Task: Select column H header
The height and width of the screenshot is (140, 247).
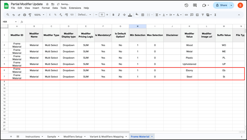Action: [x=138, y=26]
